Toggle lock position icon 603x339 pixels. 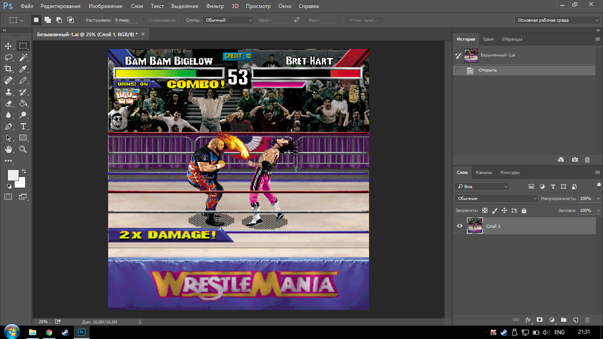(504, 211)
